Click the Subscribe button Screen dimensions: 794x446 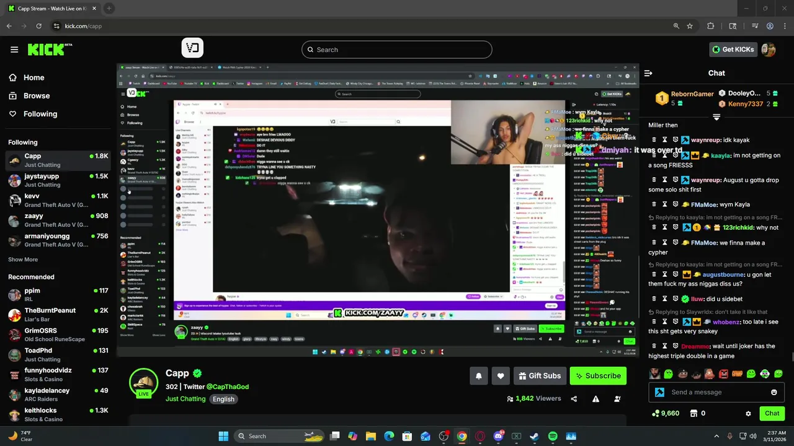598,376
